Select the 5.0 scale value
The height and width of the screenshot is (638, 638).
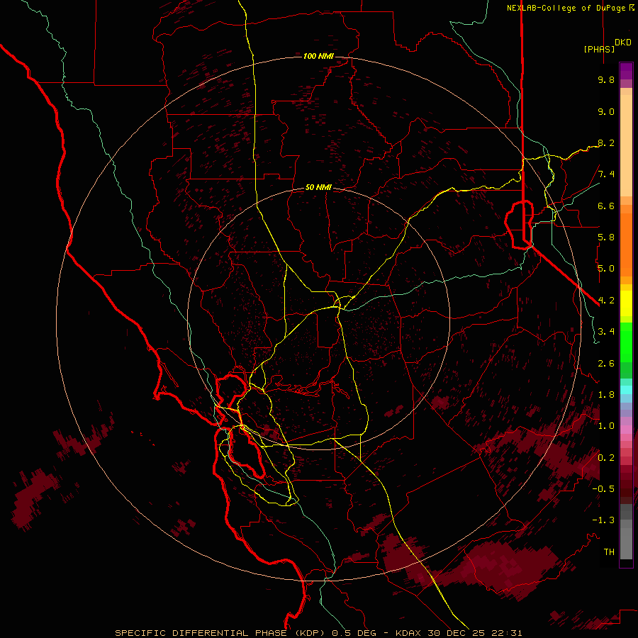pyautogui.click(x=606, y=269)
